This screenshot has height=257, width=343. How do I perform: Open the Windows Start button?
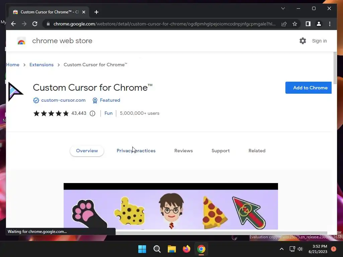[142, 249]
